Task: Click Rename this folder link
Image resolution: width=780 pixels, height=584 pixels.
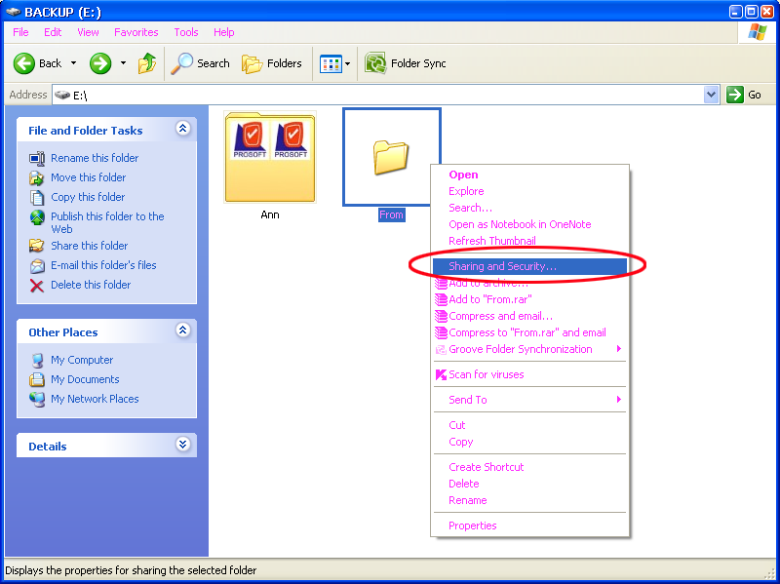Action: point(95,158)
